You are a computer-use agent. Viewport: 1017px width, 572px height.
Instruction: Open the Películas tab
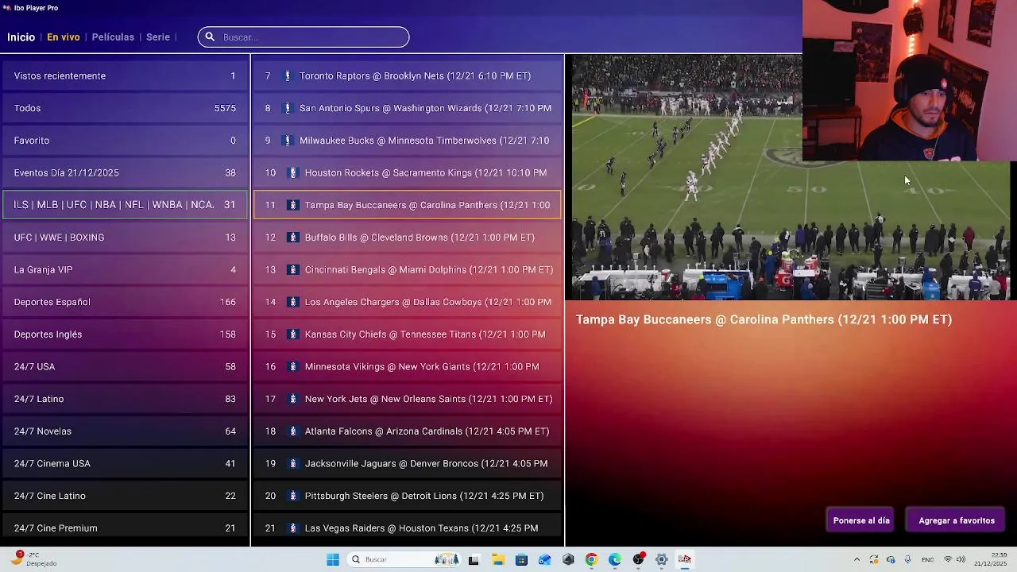click(113, 37)
